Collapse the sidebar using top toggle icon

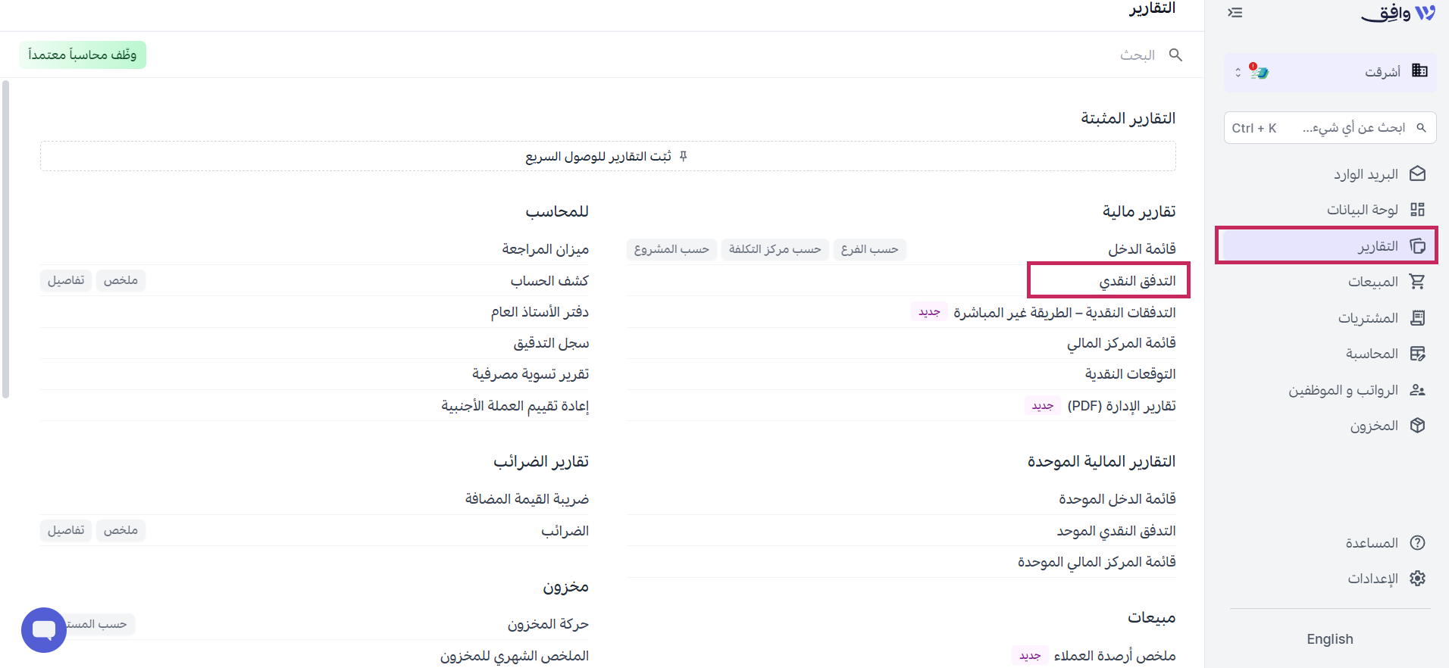click(1235, 12)
